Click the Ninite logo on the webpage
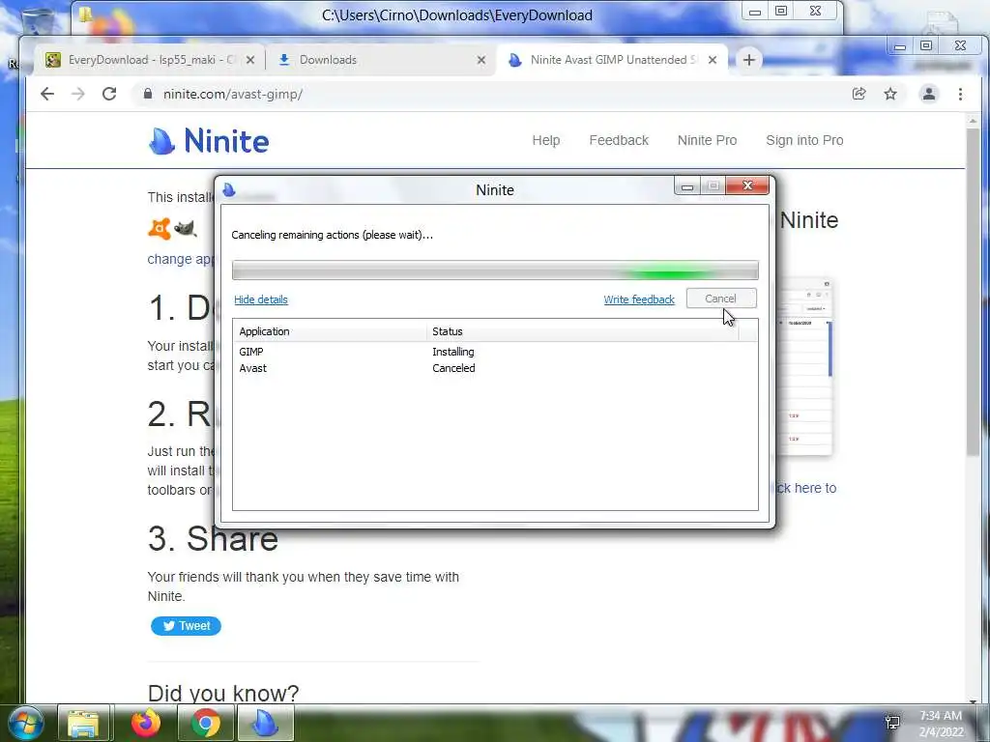The height and width of the screenshot is (742, 990). point(209,141)
